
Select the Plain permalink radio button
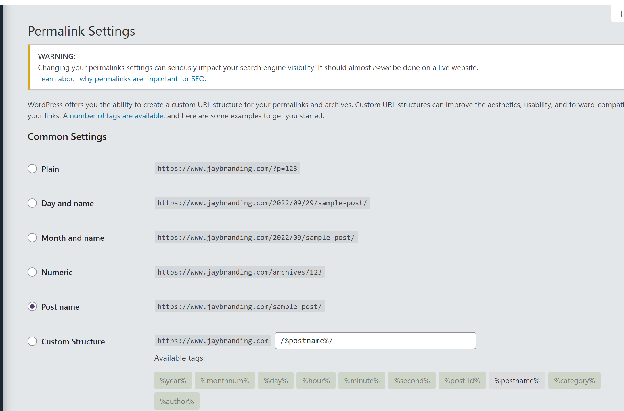point(32,169)
